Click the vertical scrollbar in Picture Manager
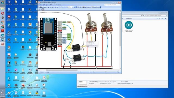Image resolution: width=174 pixels, height=98 pixels. 120,30
